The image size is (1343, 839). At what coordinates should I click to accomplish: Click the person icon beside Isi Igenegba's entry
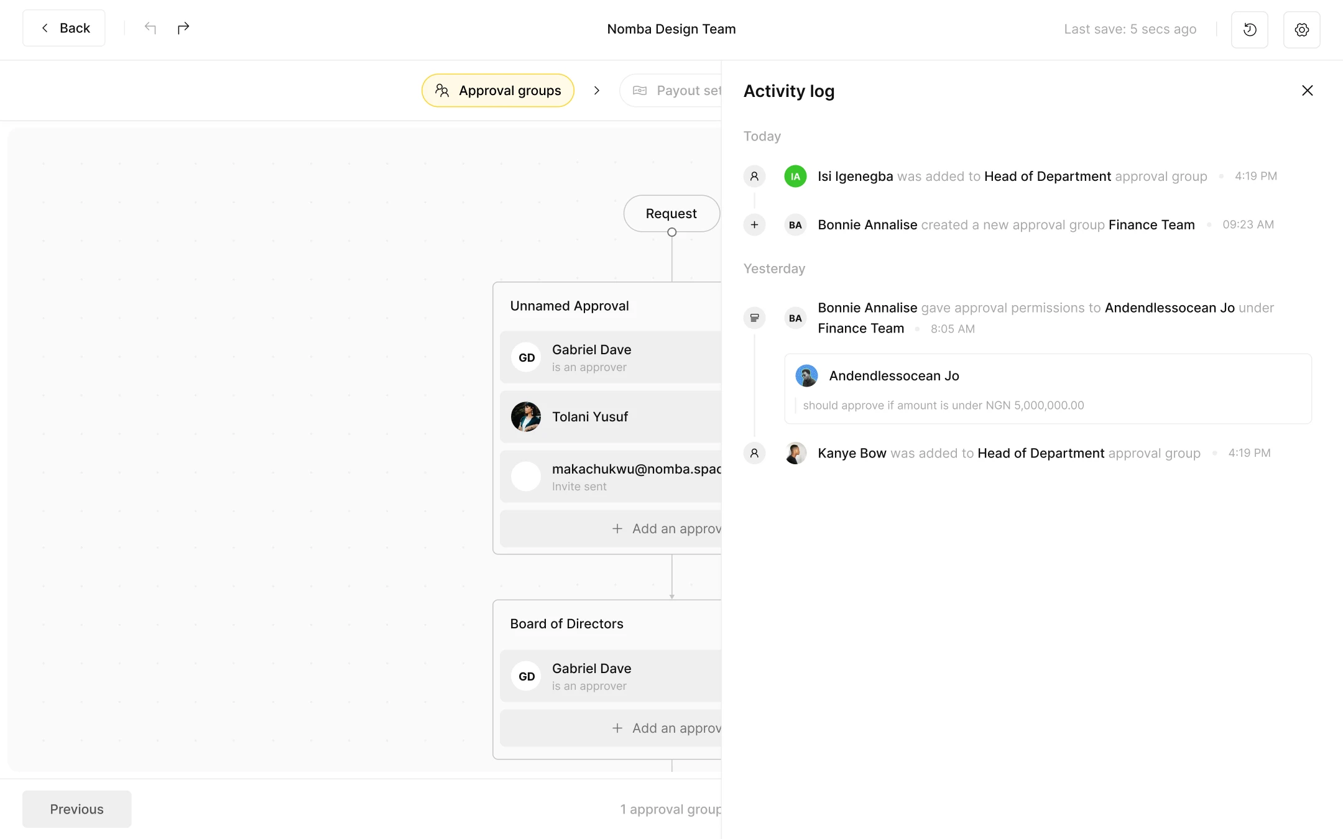pyautogui.click(x=754, y=176)
